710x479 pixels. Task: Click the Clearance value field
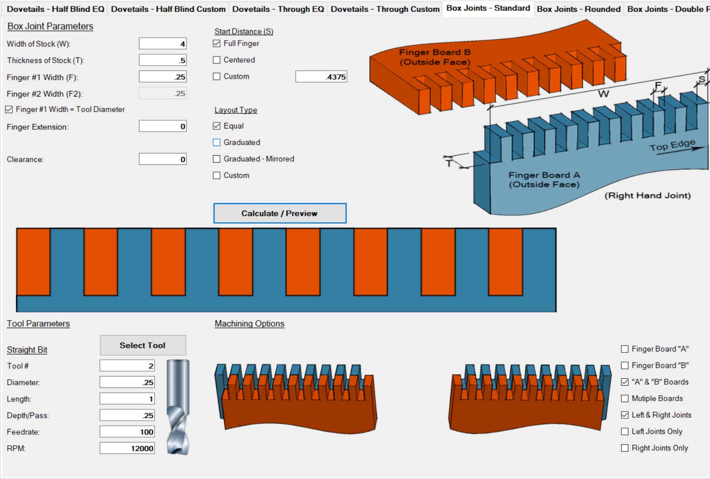[x=163, y=159]
